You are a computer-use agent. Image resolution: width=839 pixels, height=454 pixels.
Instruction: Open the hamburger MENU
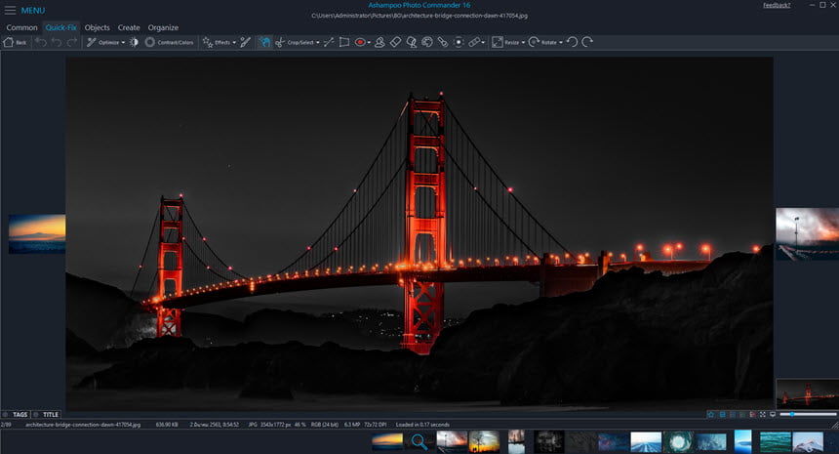coord(24,10)
